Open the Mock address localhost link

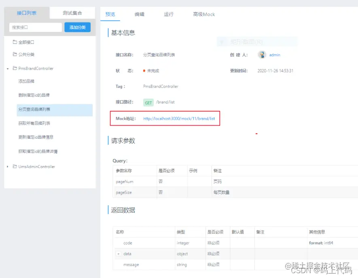click(179, 118)
